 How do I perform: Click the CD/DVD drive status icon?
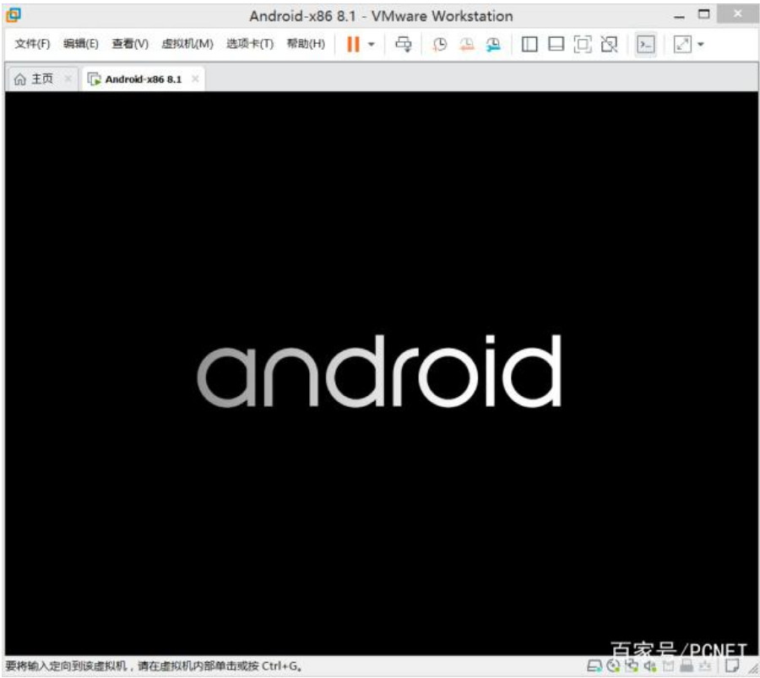pos(613,666)
